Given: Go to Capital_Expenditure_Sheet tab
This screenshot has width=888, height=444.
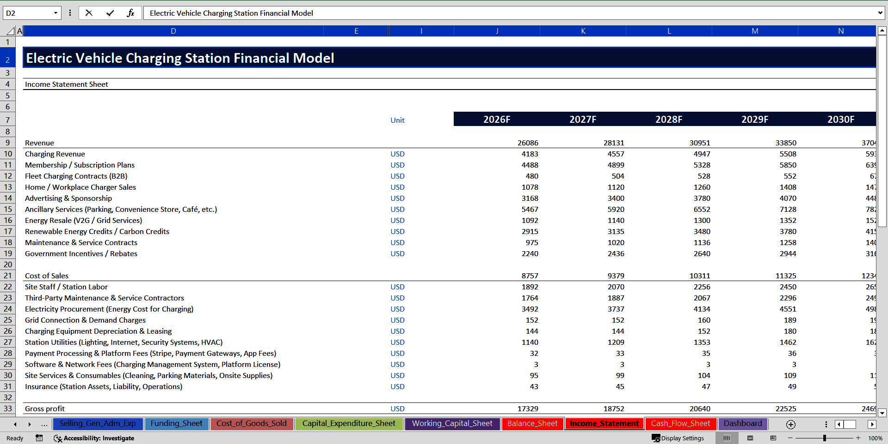Looking at the screenshot, I should (349, 424).
